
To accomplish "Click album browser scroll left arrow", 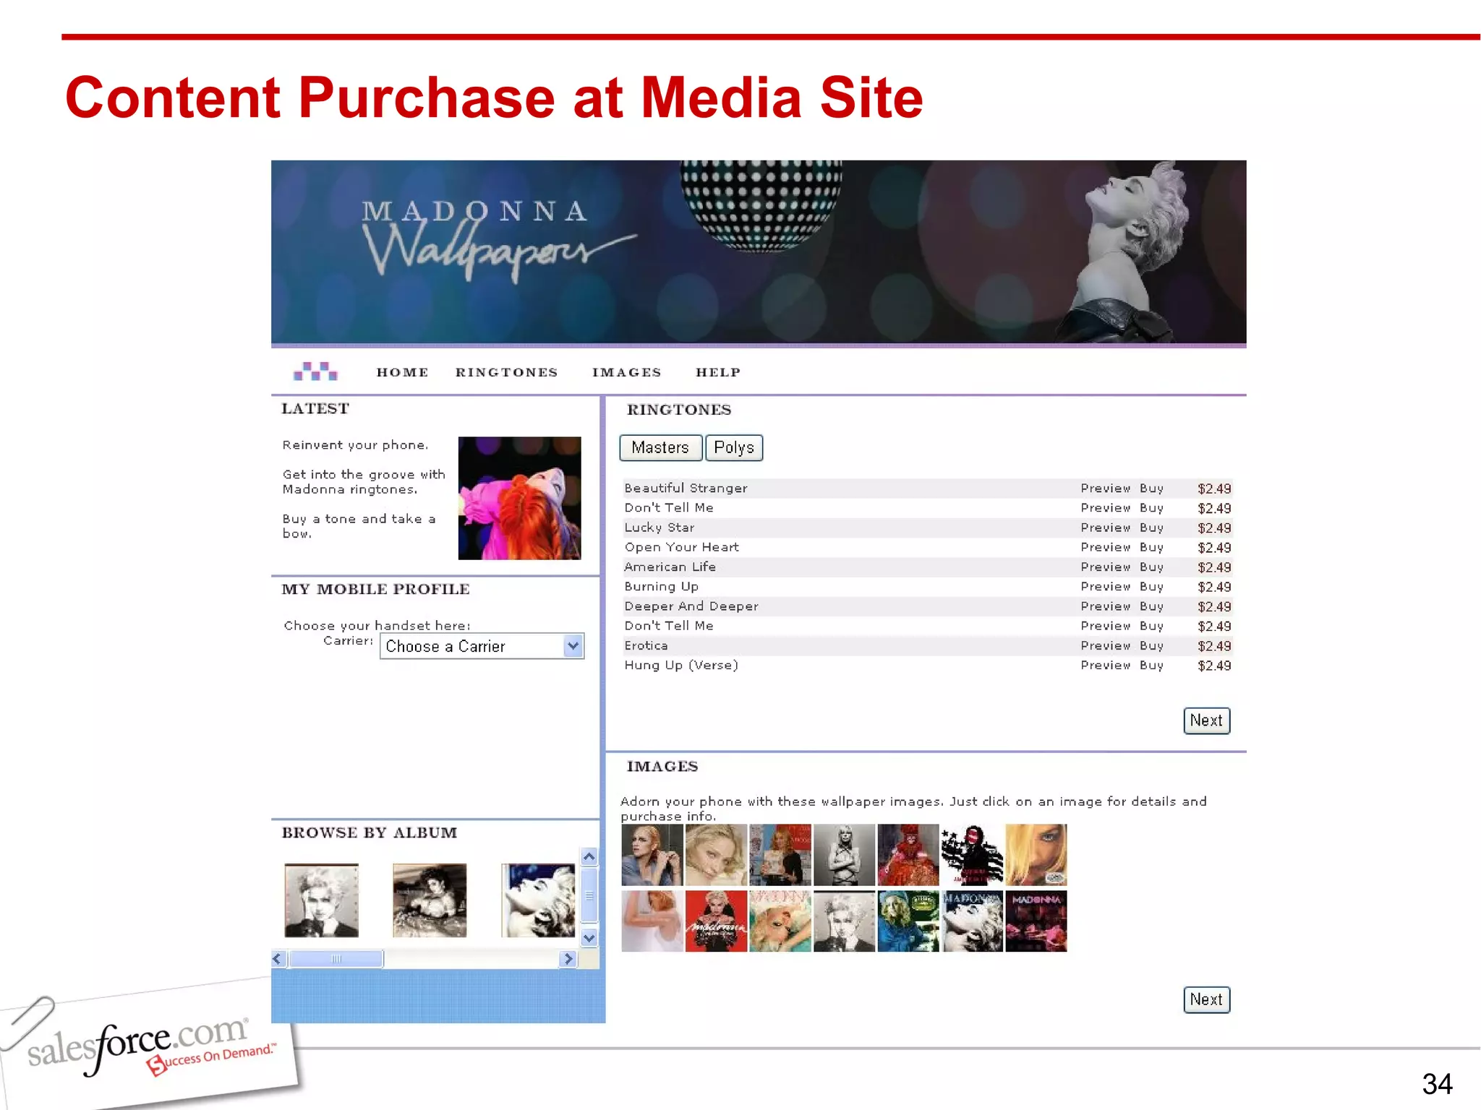I will [x=278, y=959].
